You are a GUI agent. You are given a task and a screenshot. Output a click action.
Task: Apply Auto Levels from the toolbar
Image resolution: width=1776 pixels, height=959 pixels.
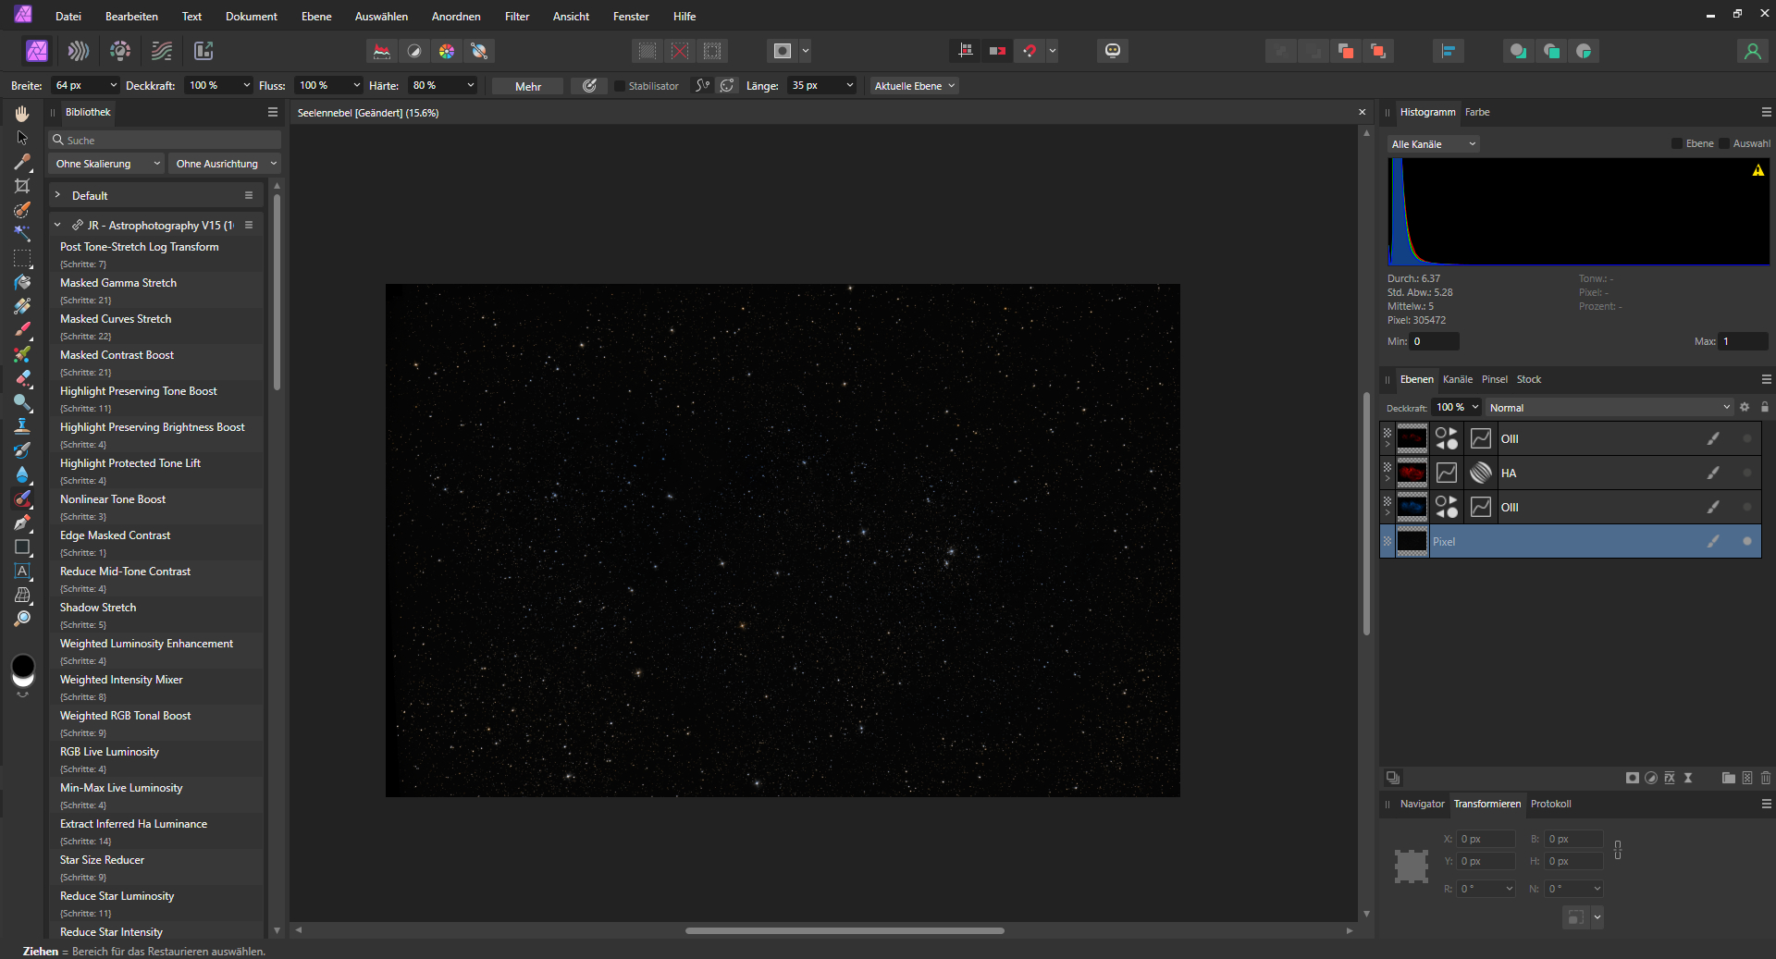tap(381, 51)
